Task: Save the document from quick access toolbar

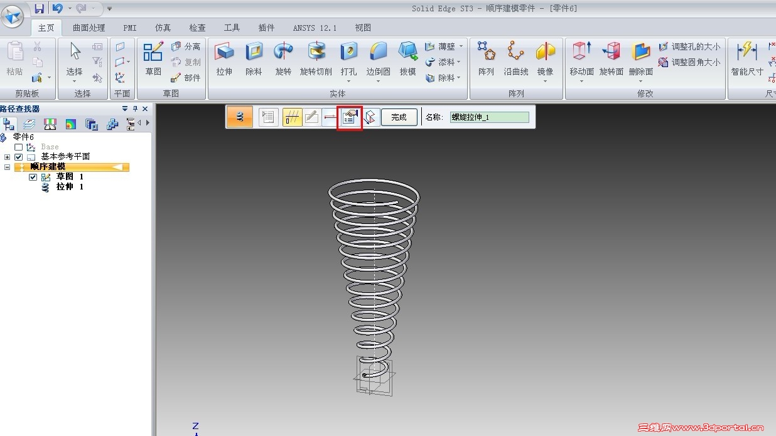Action: tap(40, 8)
